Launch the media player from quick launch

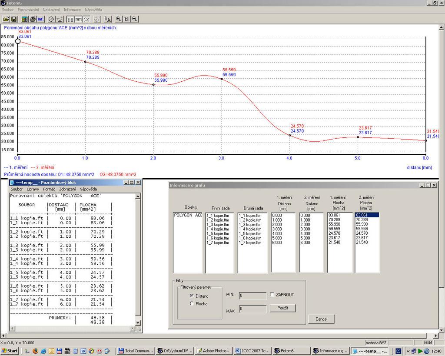pyautogui.click(x=91, y=351)
